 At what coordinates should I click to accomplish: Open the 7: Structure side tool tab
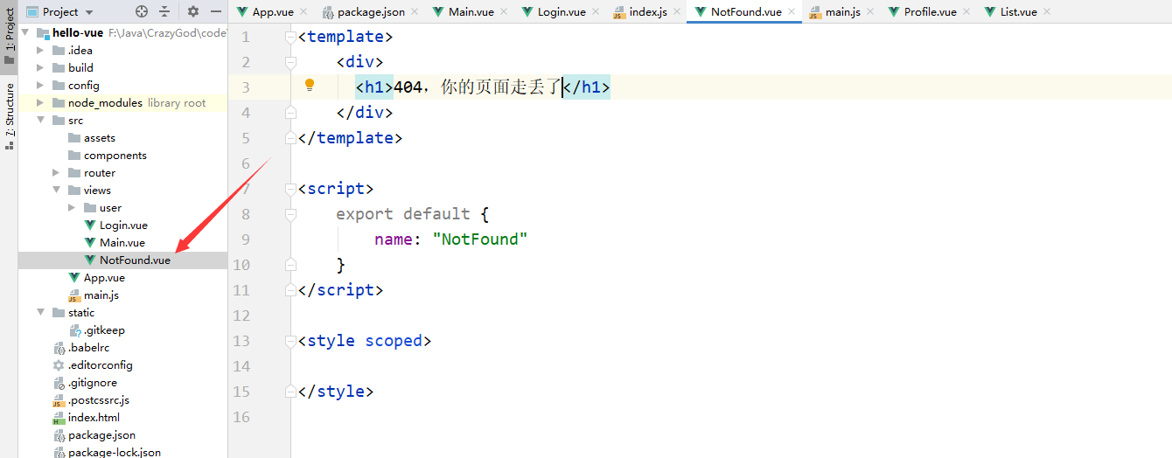[x=10, y=115]
